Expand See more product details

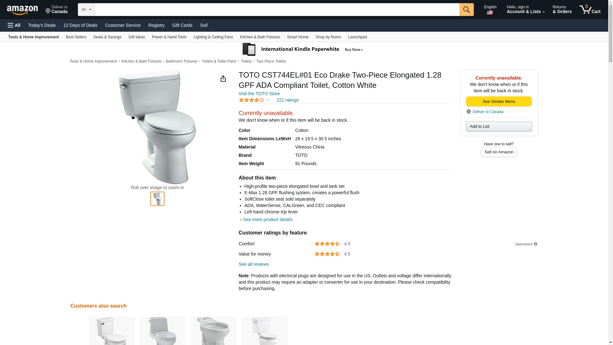tap(267, 219)
